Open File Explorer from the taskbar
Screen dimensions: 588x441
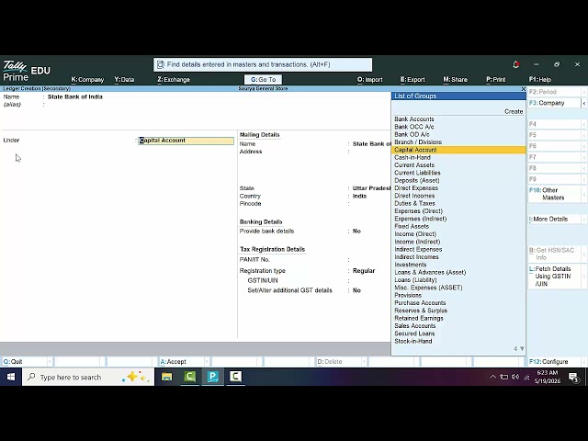point(167,377)
